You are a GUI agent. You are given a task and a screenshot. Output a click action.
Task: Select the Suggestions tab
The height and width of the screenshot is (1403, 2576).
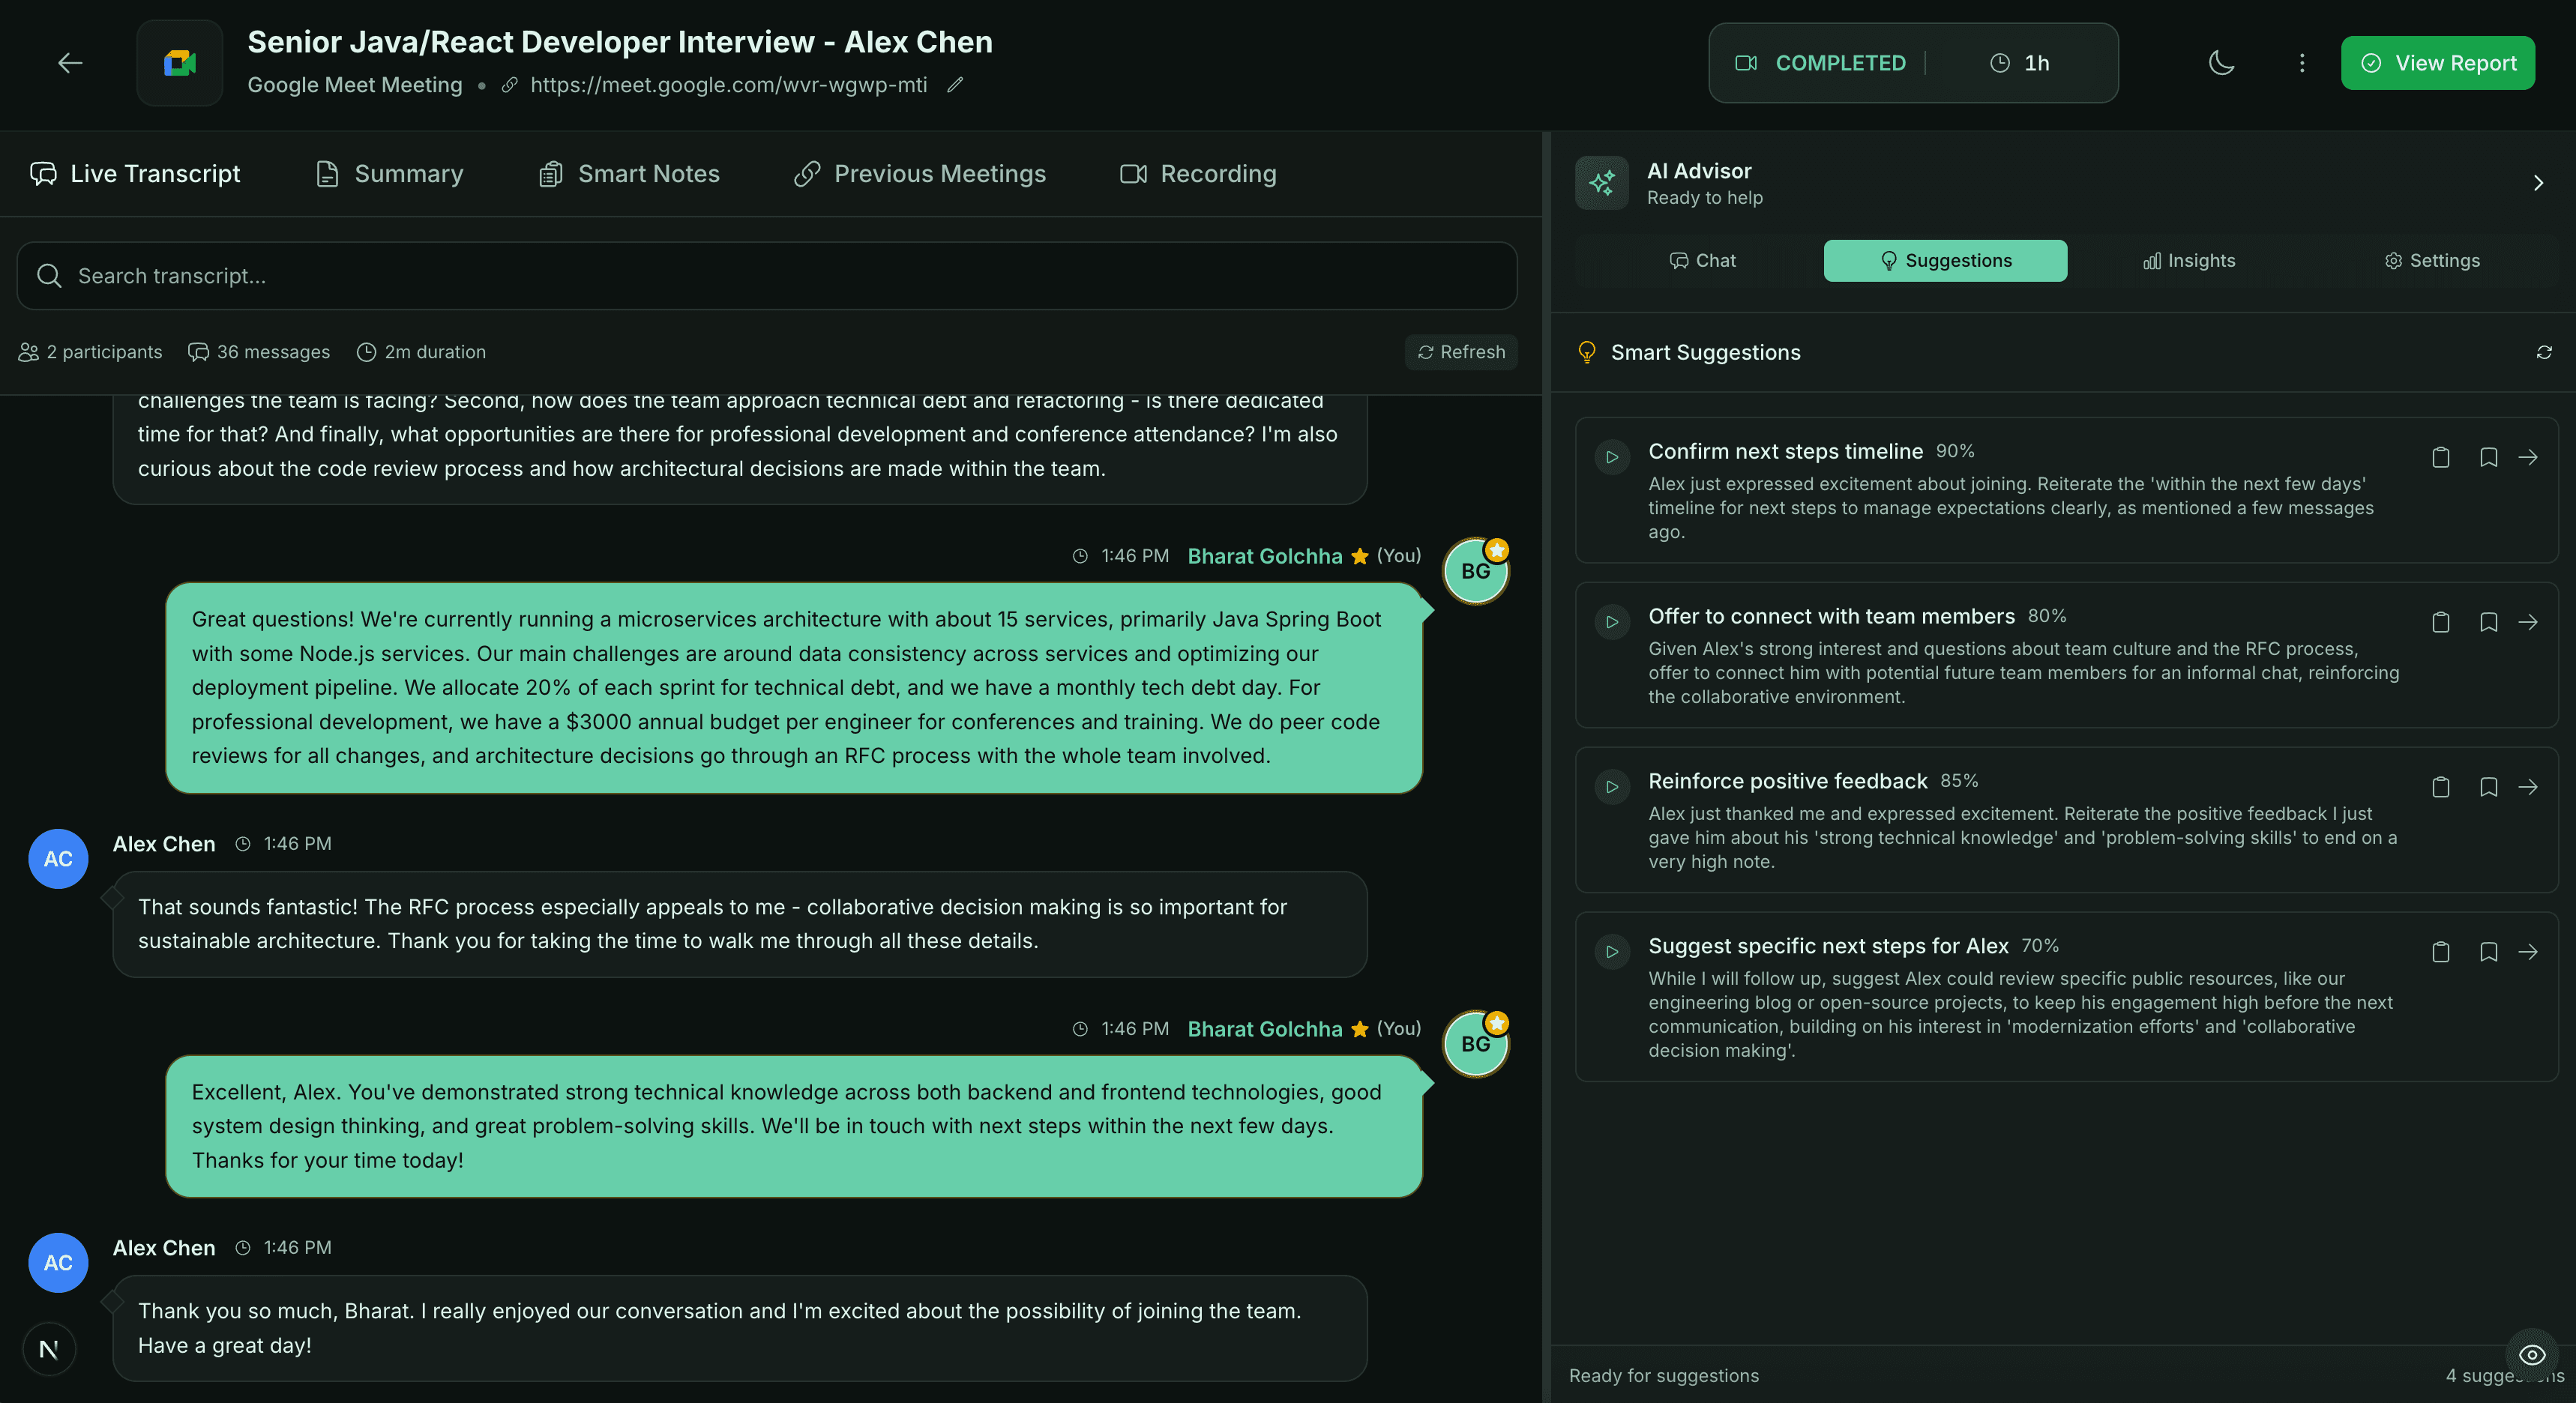pyautogui.click(x=1945, y=261)
